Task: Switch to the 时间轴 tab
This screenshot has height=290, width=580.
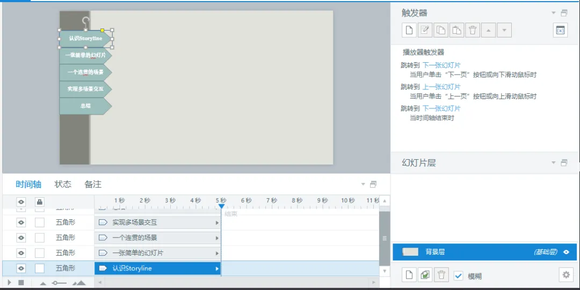Action: tap(28, 184)
